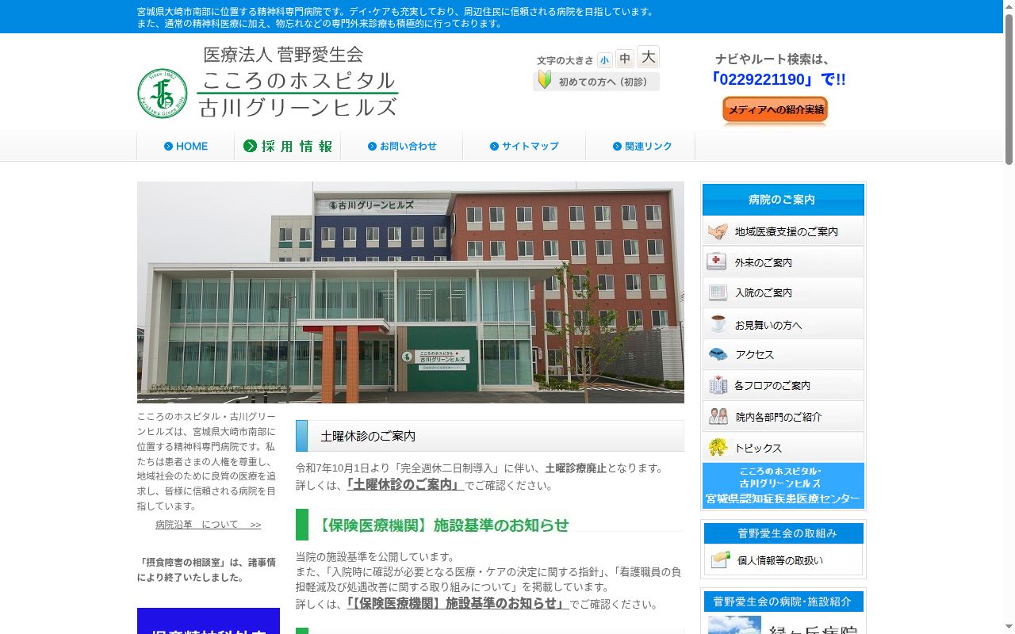Click the 緑ヶ丘病院 thumbnail image
This screenshot has width=1015, height=634.
click(734, 625)
